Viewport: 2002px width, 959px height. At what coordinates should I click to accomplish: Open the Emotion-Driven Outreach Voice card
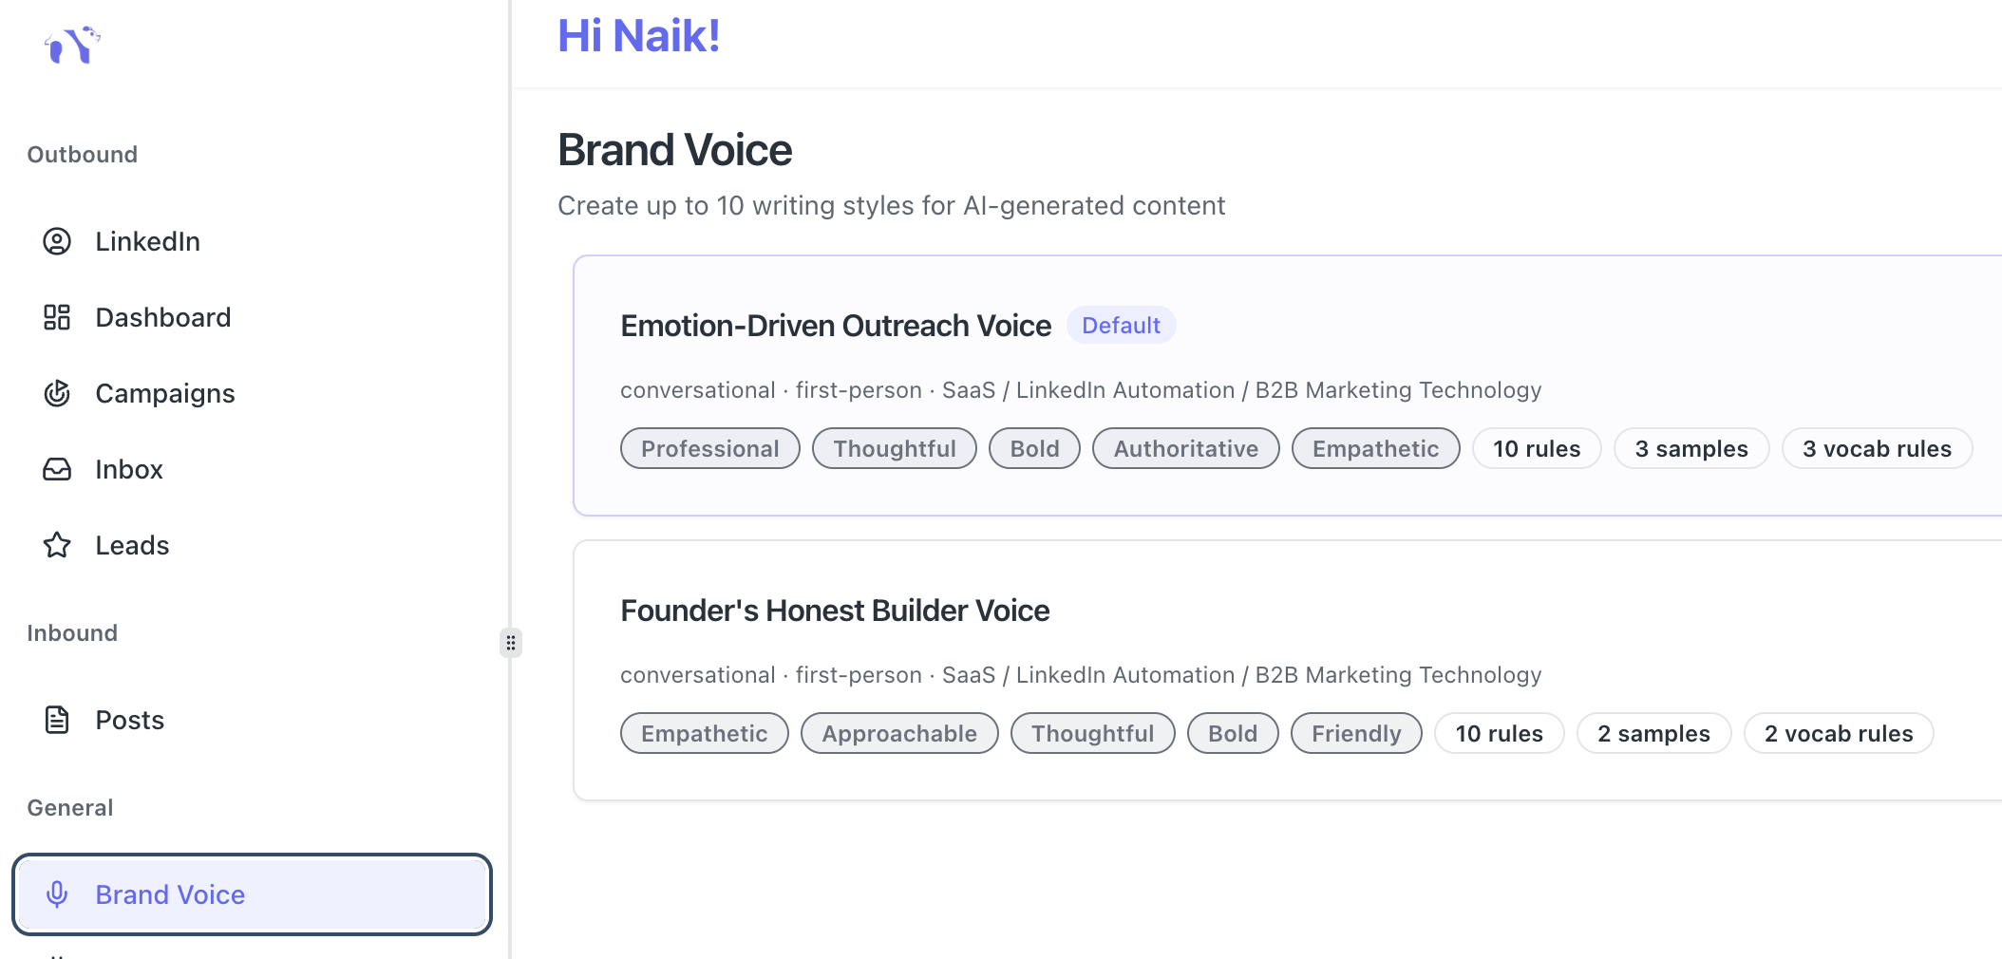836,326
